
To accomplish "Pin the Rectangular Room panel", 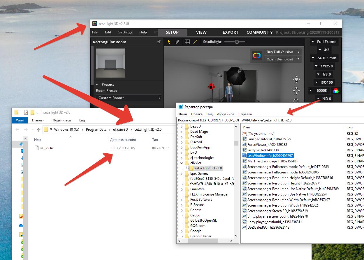I will click(x=159, y=42).
